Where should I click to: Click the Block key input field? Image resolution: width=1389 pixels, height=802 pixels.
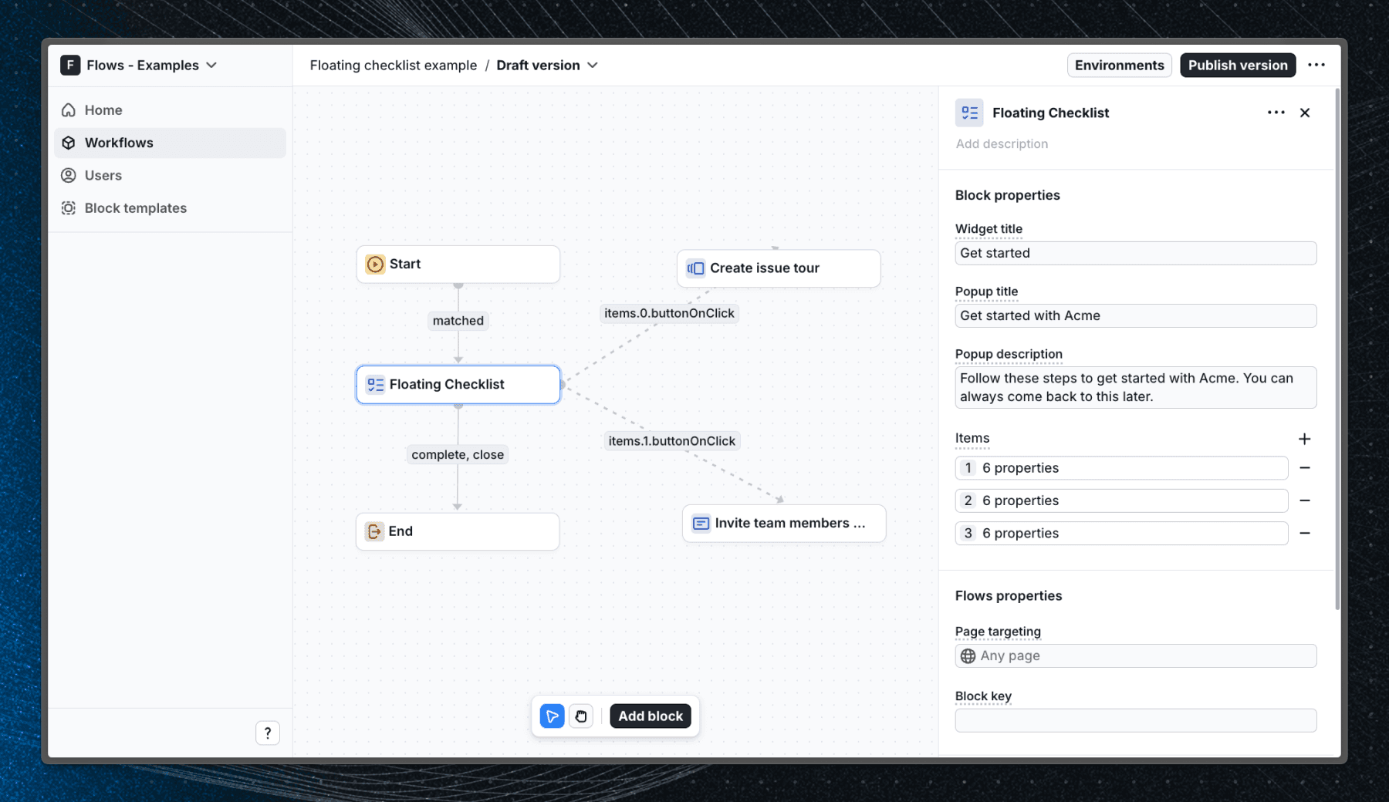point(1135,720)
